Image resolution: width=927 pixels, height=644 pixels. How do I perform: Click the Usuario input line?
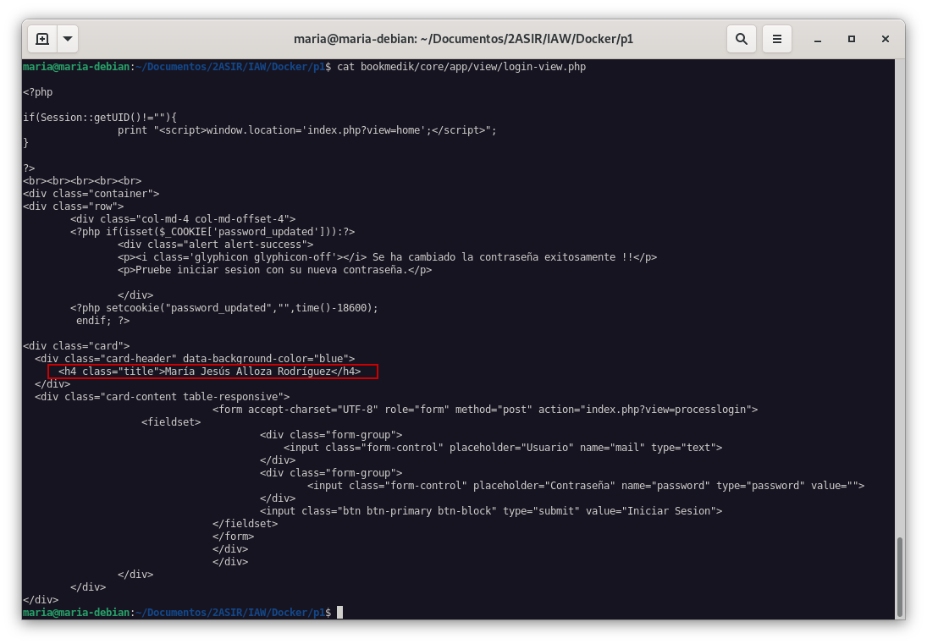click(x=502, y=448)
